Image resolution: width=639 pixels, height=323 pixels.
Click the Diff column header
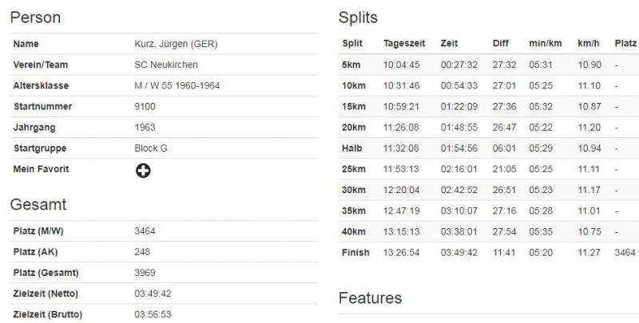point(501,44)
